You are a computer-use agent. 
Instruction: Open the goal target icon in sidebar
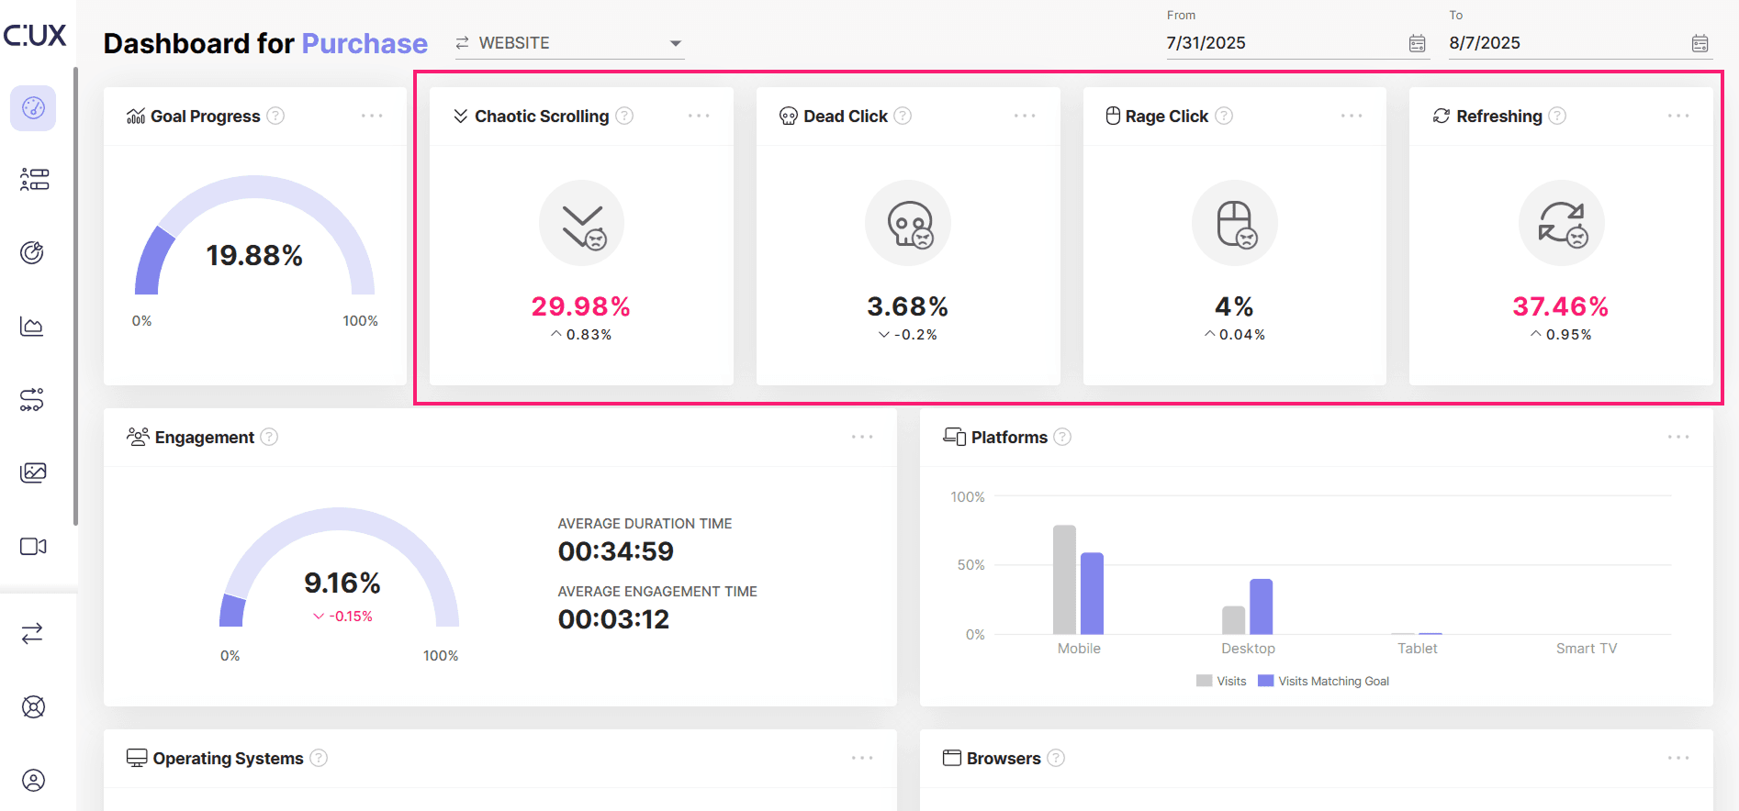click(32, 252)
